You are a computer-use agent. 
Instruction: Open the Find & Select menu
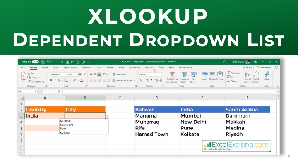tap(256, 78)
